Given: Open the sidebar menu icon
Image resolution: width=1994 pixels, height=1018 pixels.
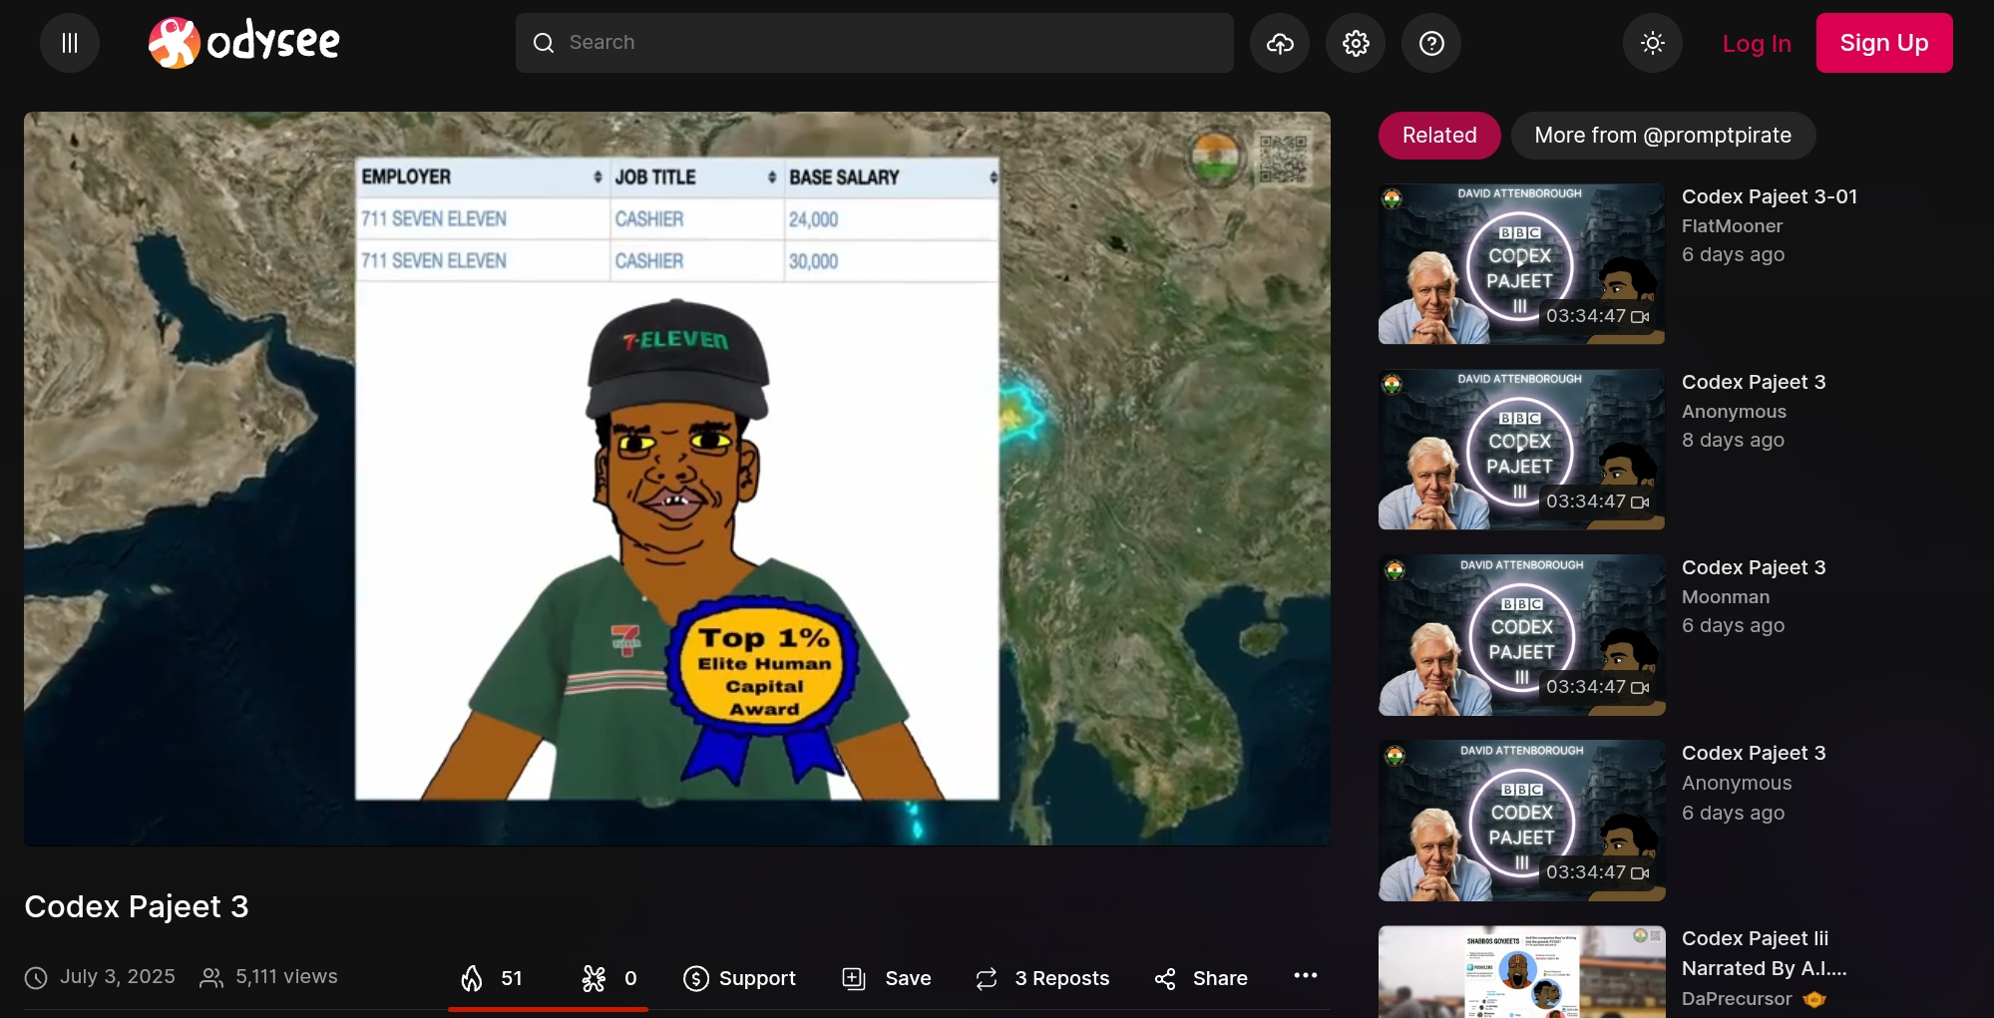Looking at the screenshot, I should coord(70,43).
